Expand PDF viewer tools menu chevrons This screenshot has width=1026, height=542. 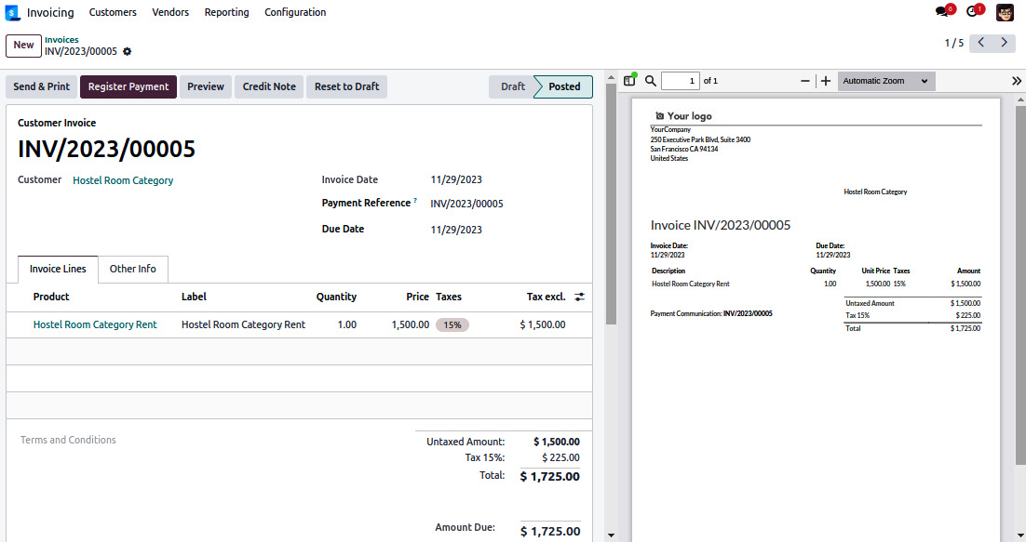(1017, 81)
